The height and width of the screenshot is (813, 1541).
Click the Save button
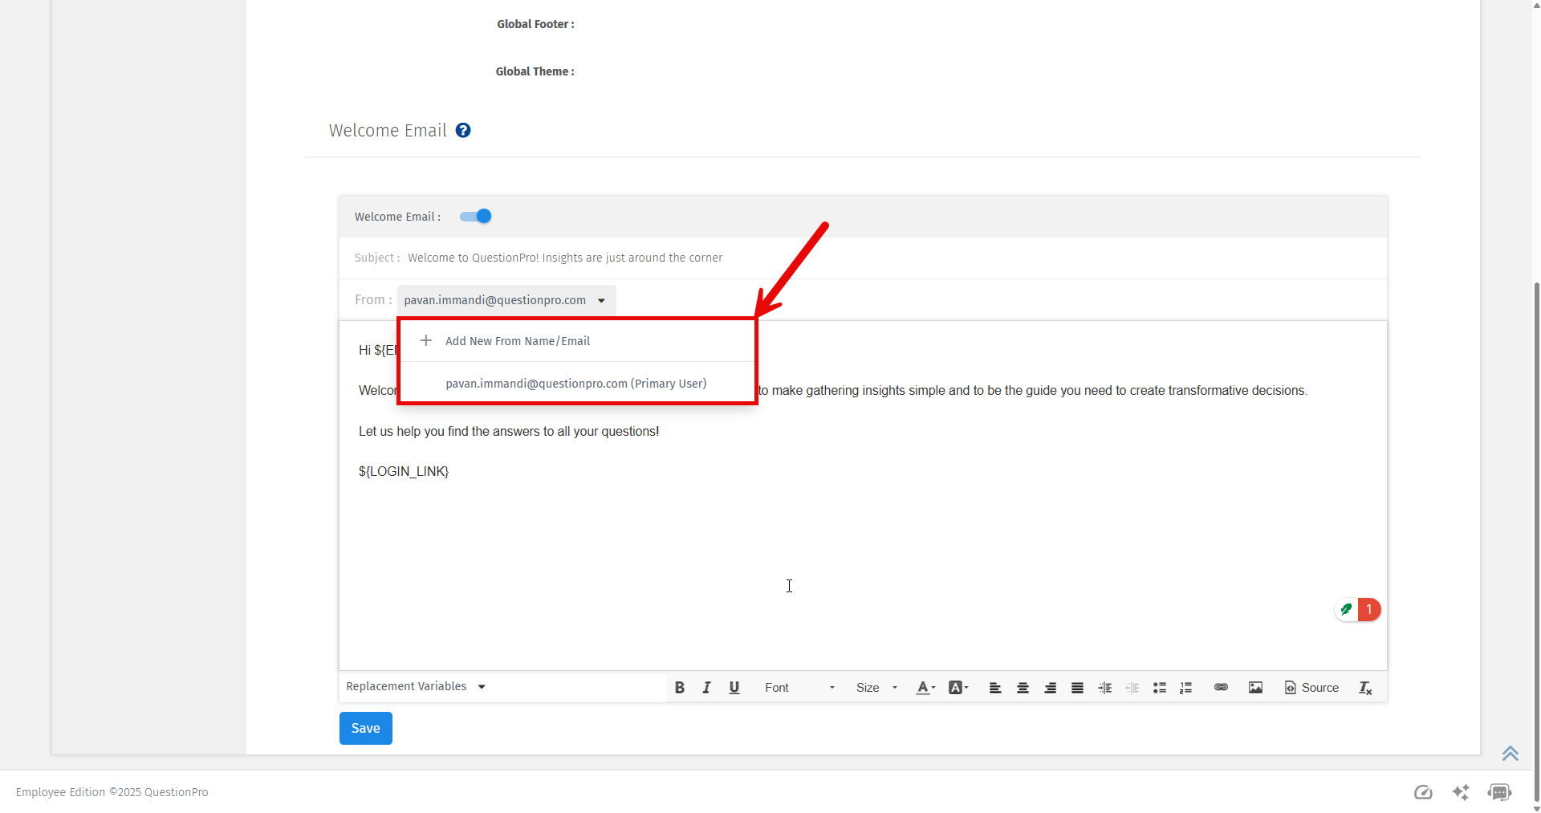coord(365,728)
